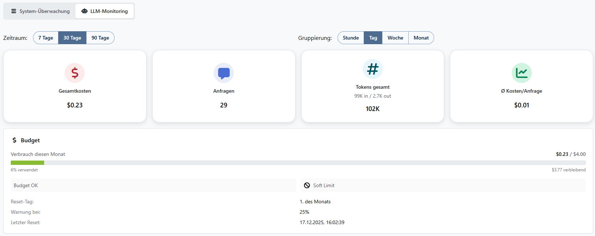
Task: Click the monthly budget usage progress bar
Action: click(298, 163)
